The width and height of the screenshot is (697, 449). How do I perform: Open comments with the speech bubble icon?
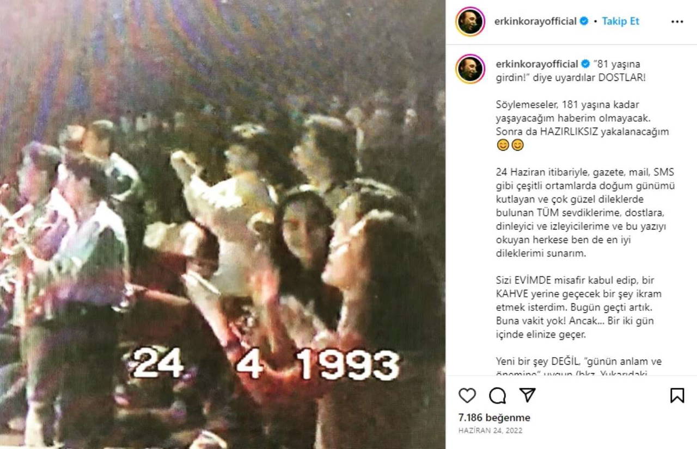(x=497, y=396)
